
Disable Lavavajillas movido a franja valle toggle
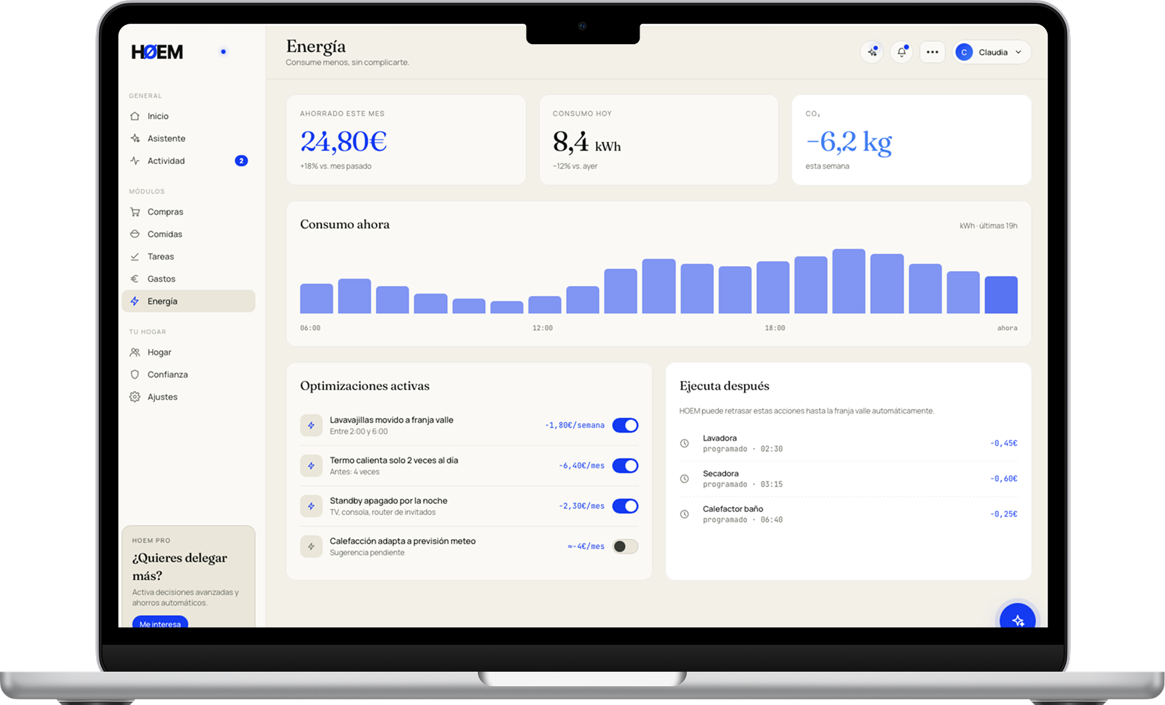tap(625, 425)
